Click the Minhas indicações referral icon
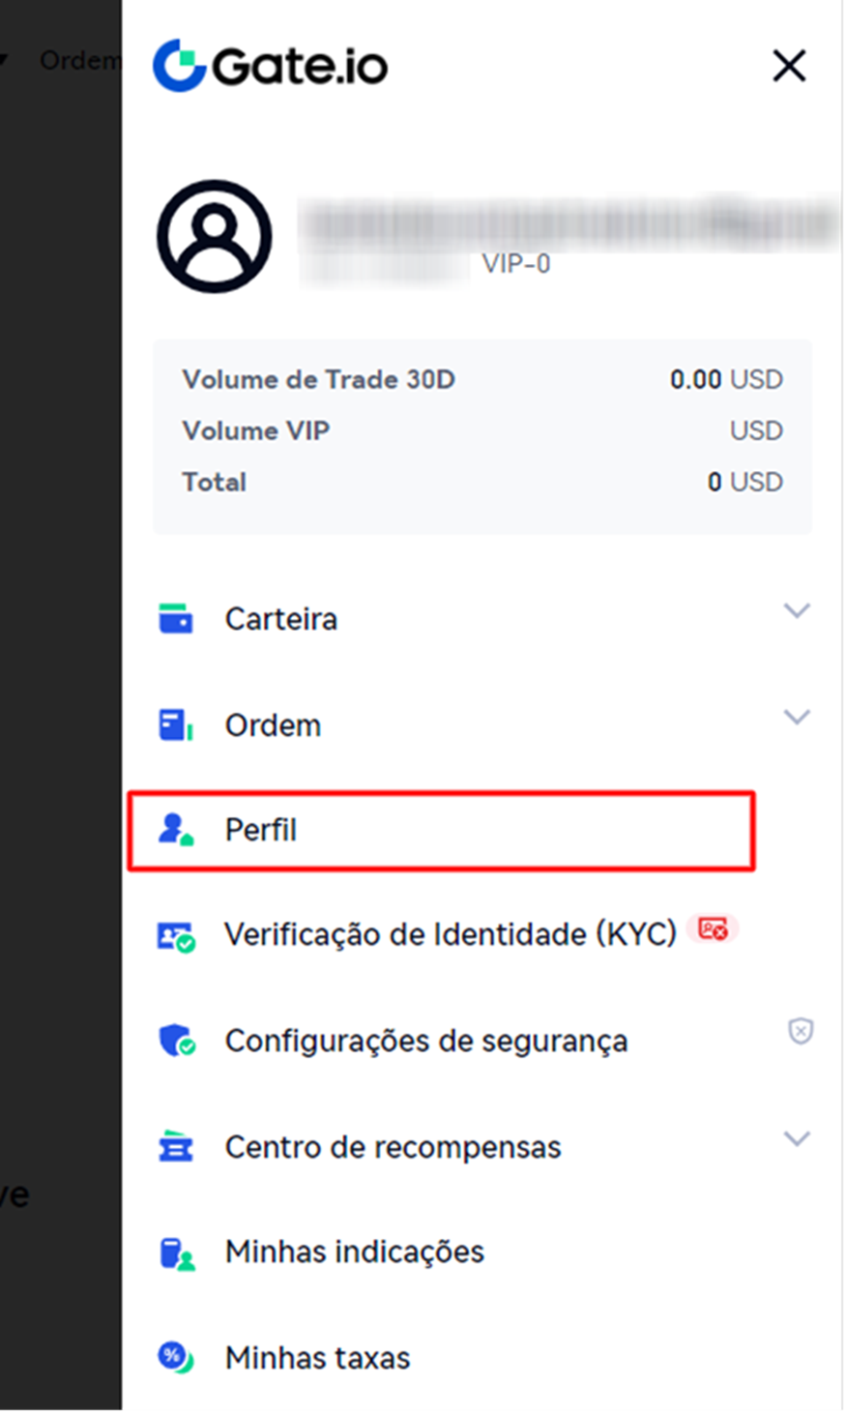 (176, 1252)
